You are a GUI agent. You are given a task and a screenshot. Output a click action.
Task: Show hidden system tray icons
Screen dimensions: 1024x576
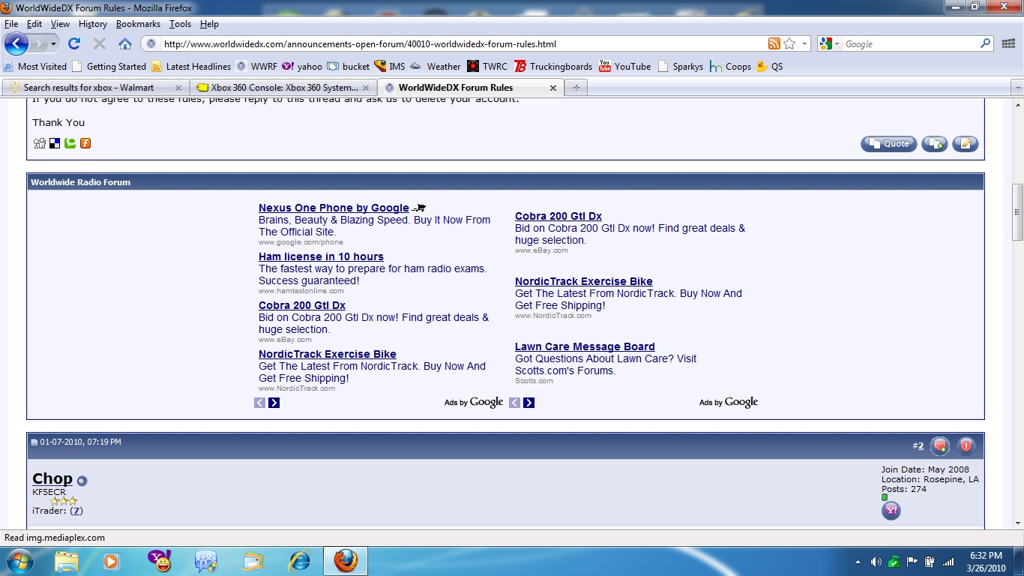coord(858,562)
